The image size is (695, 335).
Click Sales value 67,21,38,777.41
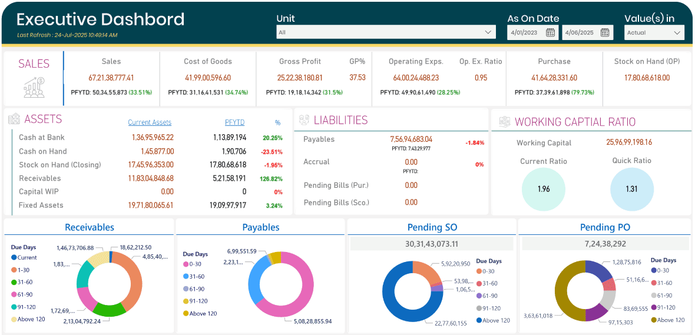[x=111, y=78]
